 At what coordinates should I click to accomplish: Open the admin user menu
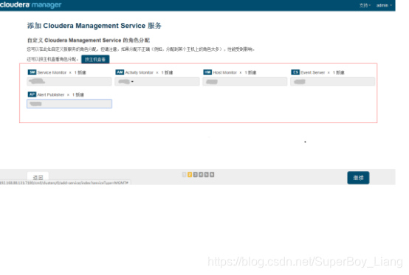click(384, 5)
